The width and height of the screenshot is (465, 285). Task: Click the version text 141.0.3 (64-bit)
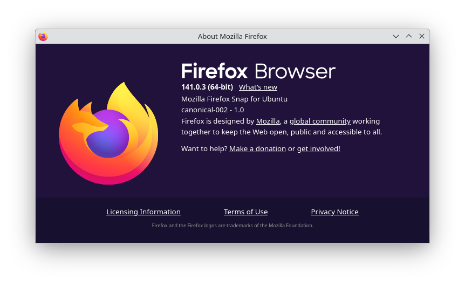(207, 87)
